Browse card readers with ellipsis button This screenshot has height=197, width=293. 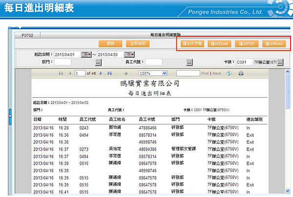[280, 62]
